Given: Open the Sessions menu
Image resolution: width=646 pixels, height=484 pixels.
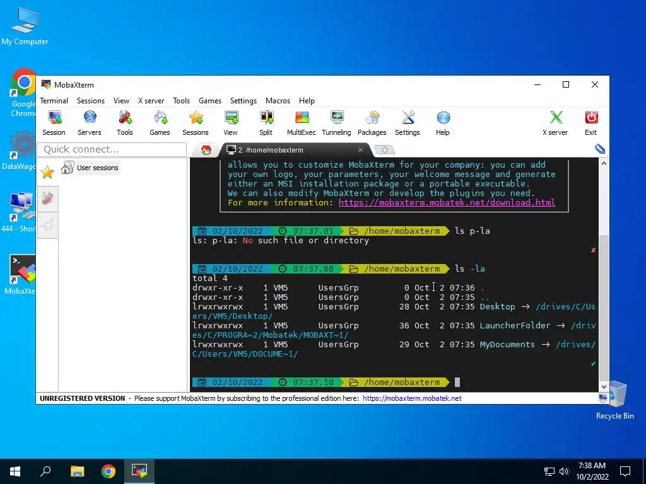Looking at the screenshot, I should point(91,101).
